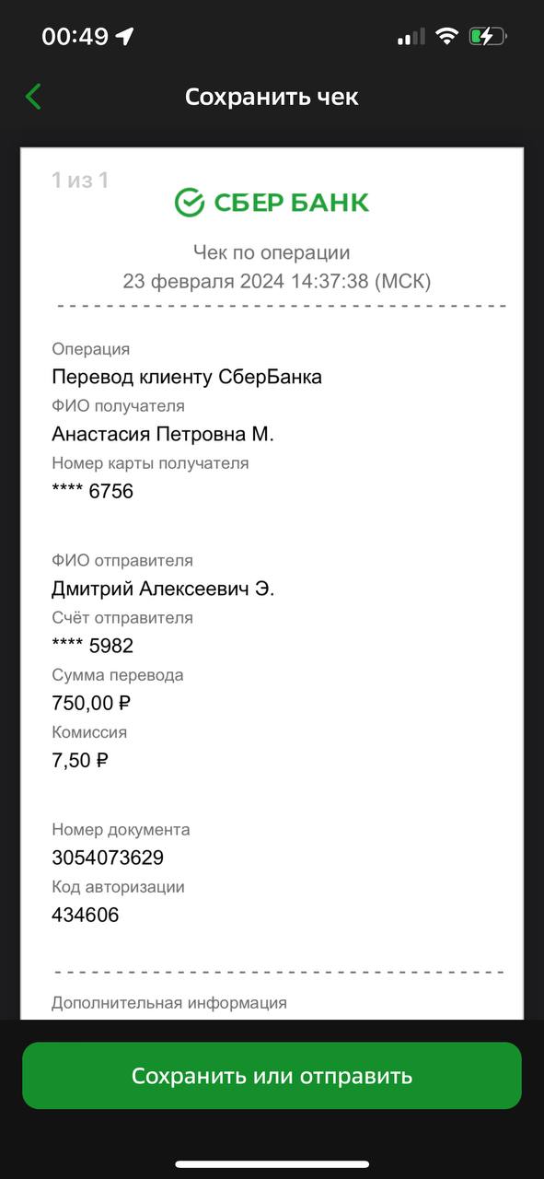Tap document number 3054073629
This screenshot has width=544, height=1179.
108,858
